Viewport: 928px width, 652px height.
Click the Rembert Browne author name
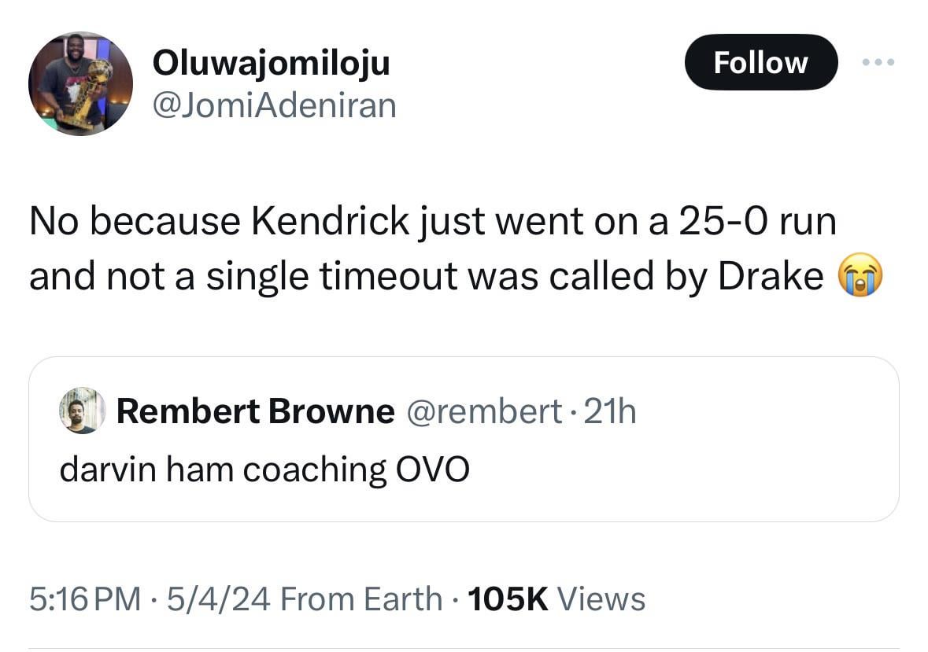coord(255,411)
